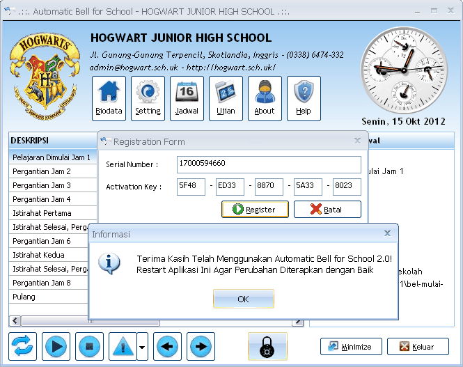Select row Pergantian Jam 4
The width and height of the screenshot is (463, 367).
pos(53,199)
